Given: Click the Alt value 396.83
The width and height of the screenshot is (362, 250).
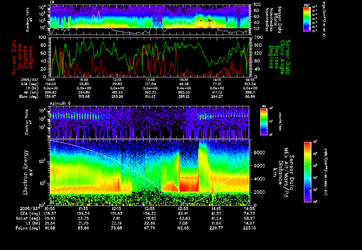Looking at the screenshot, I should coord(51,93).
